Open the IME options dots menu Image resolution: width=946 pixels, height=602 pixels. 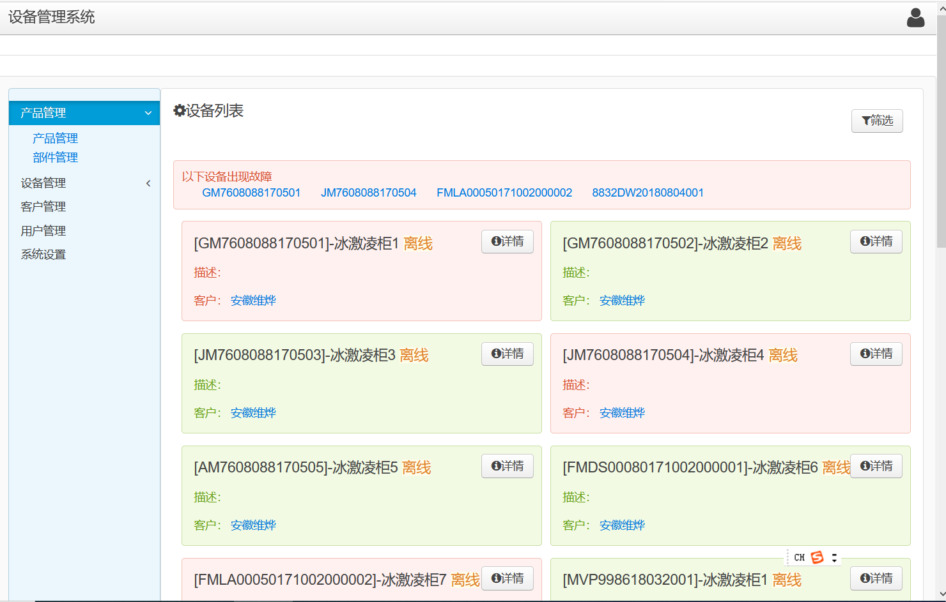834,557
